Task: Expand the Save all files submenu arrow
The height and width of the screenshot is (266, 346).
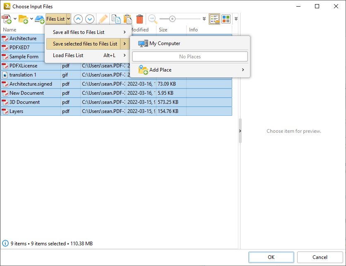Action: (x=125, y=32)
